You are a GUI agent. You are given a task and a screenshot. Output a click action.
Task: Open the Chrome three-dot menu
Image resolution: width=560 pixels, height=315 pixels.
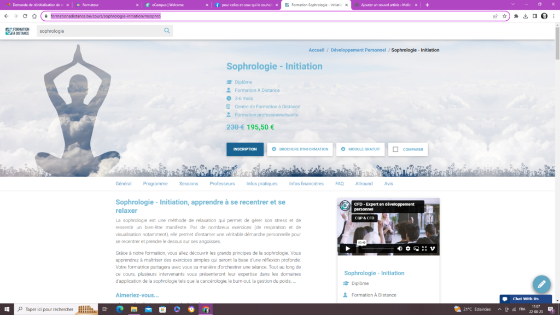[x=553, y=16]
